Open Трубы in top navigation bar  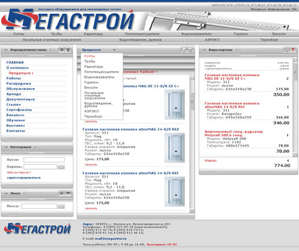tap(56, 34)
